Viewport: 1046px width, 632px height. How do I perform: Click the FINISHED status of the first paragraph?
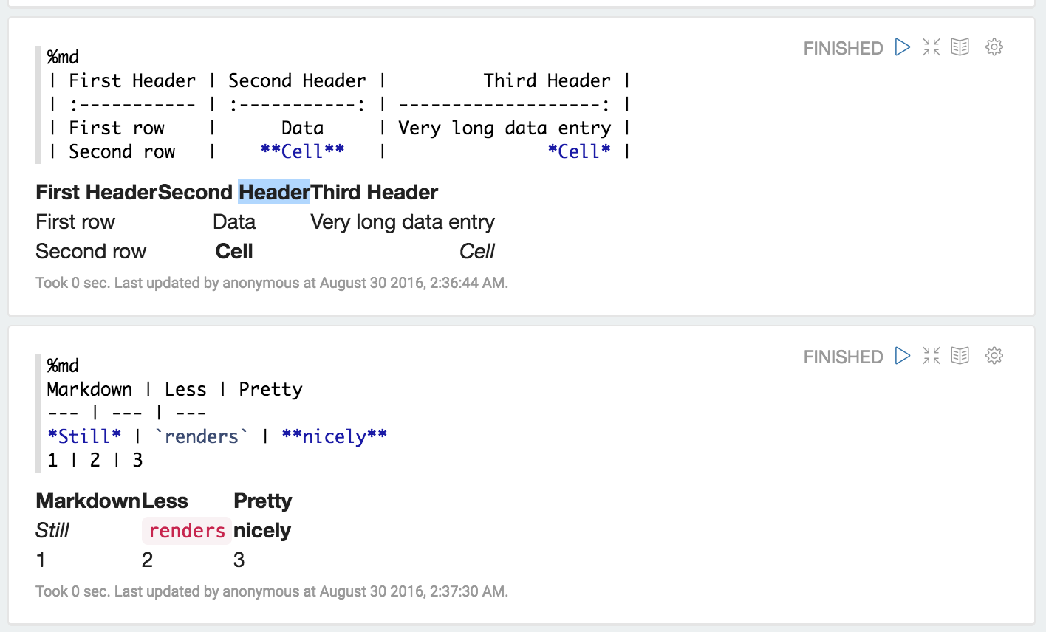click(x=843, y=48)
